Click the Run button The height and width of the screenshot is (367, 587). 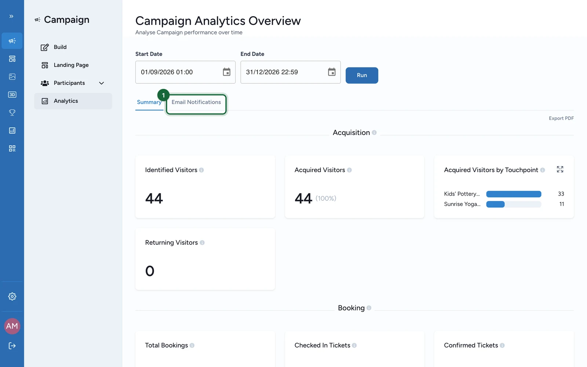point(362,75)
